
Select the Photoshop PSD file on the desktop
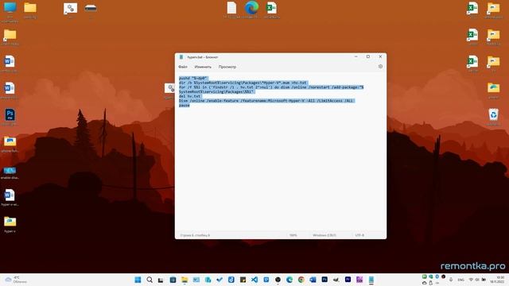click(x=10, y=117)
